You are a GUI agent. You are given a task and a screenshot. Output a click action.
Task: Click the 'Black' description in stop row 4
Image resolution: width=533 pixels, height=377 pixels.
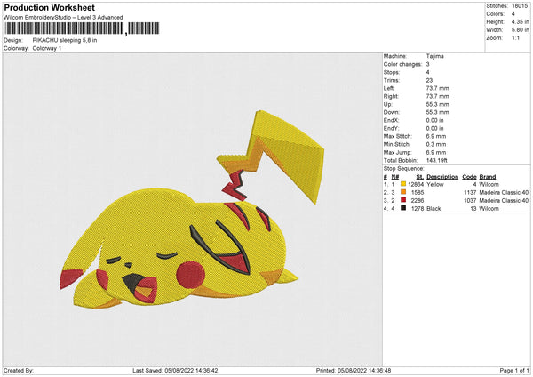434,209
